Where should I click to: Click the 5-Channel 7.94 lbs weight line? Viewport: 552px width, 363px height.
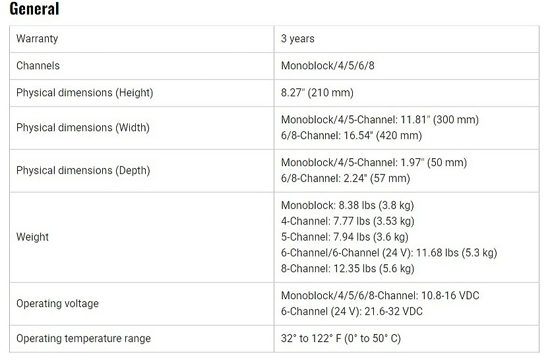(x=344, y=237)
